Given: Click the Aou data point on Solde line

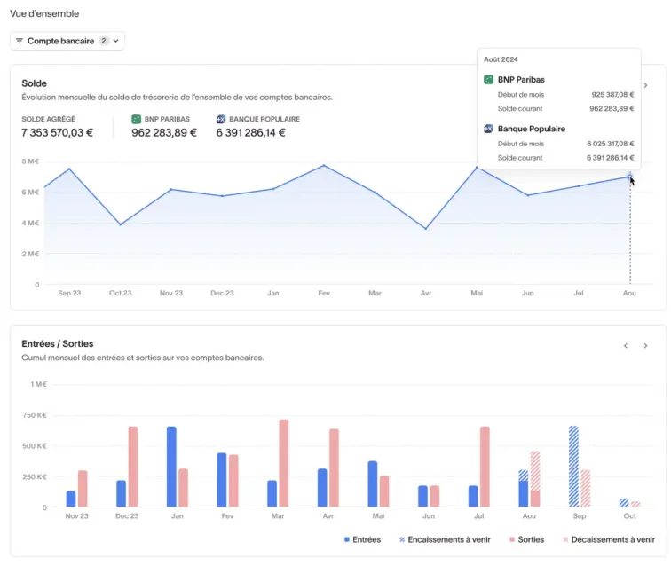Looking at the screenshot, I should point(629,177).
